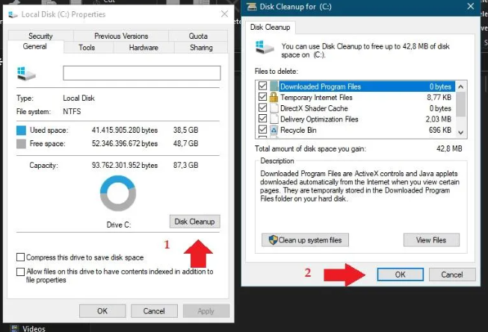Click the drive icon in Properties General tab

pos(26,74)
